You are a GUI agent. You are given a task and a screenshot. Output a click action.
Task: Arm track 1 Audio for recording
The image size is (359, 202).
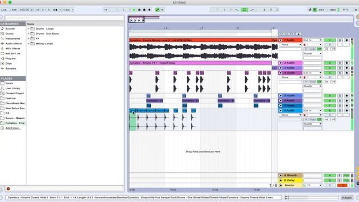pyautogui.click(x=347, y=40)
